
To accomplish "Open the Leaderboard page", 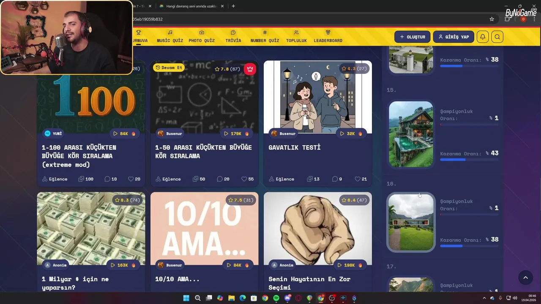I will (x=328, y=37).
